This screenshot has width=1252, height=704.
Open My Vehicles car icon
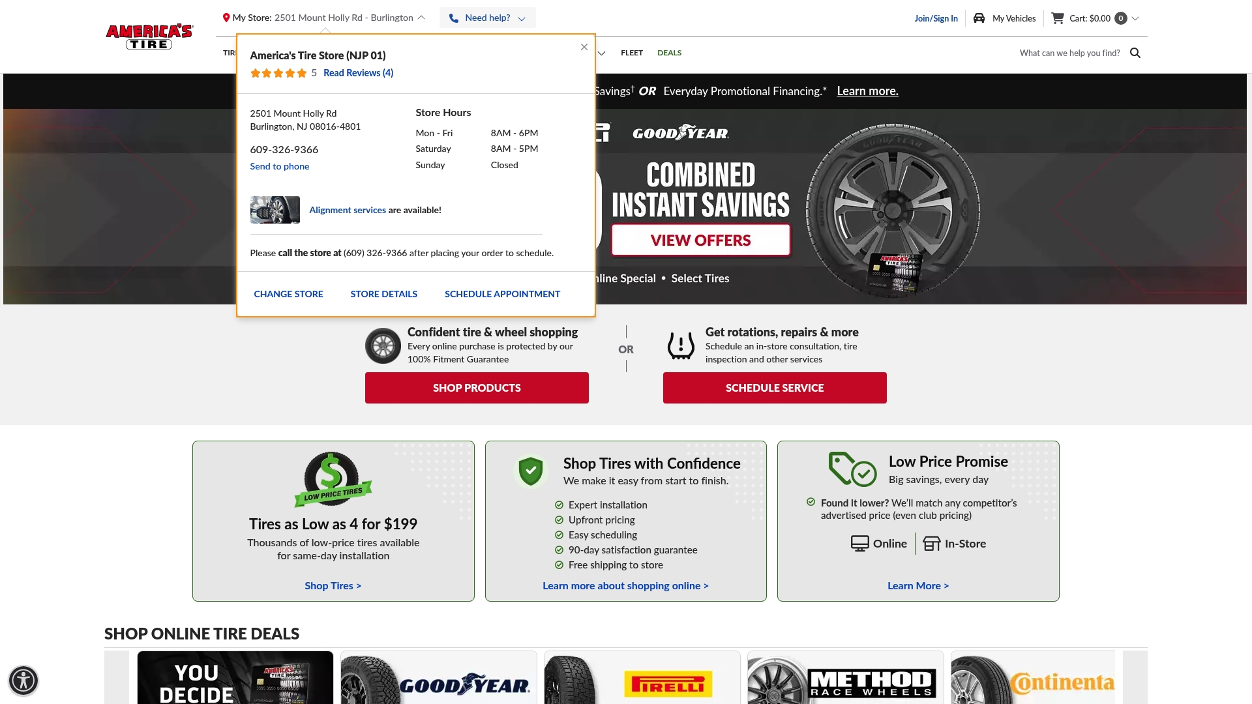(979, 18)
